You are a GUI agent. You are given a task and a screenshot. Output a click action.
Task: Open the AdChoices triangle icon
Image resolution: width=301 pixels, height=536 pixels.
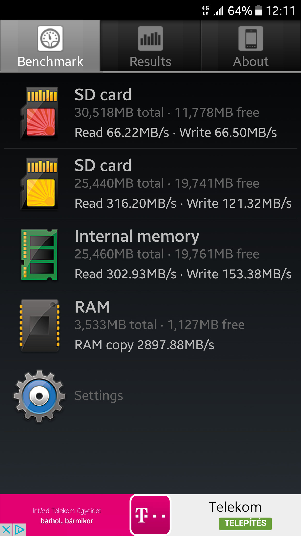(19, 530)
